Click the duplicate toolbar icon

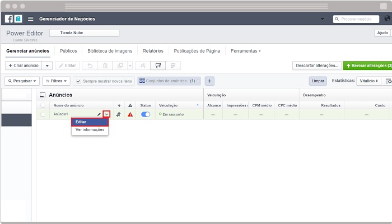click(x=120, y=66)
